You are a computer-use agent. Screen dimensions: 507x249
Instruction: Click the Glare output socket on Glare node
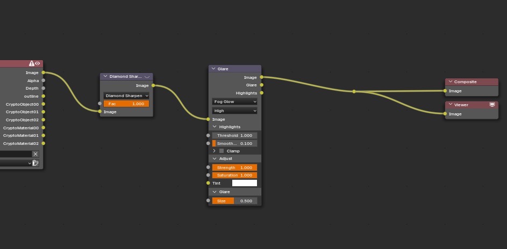coord(262,85)
